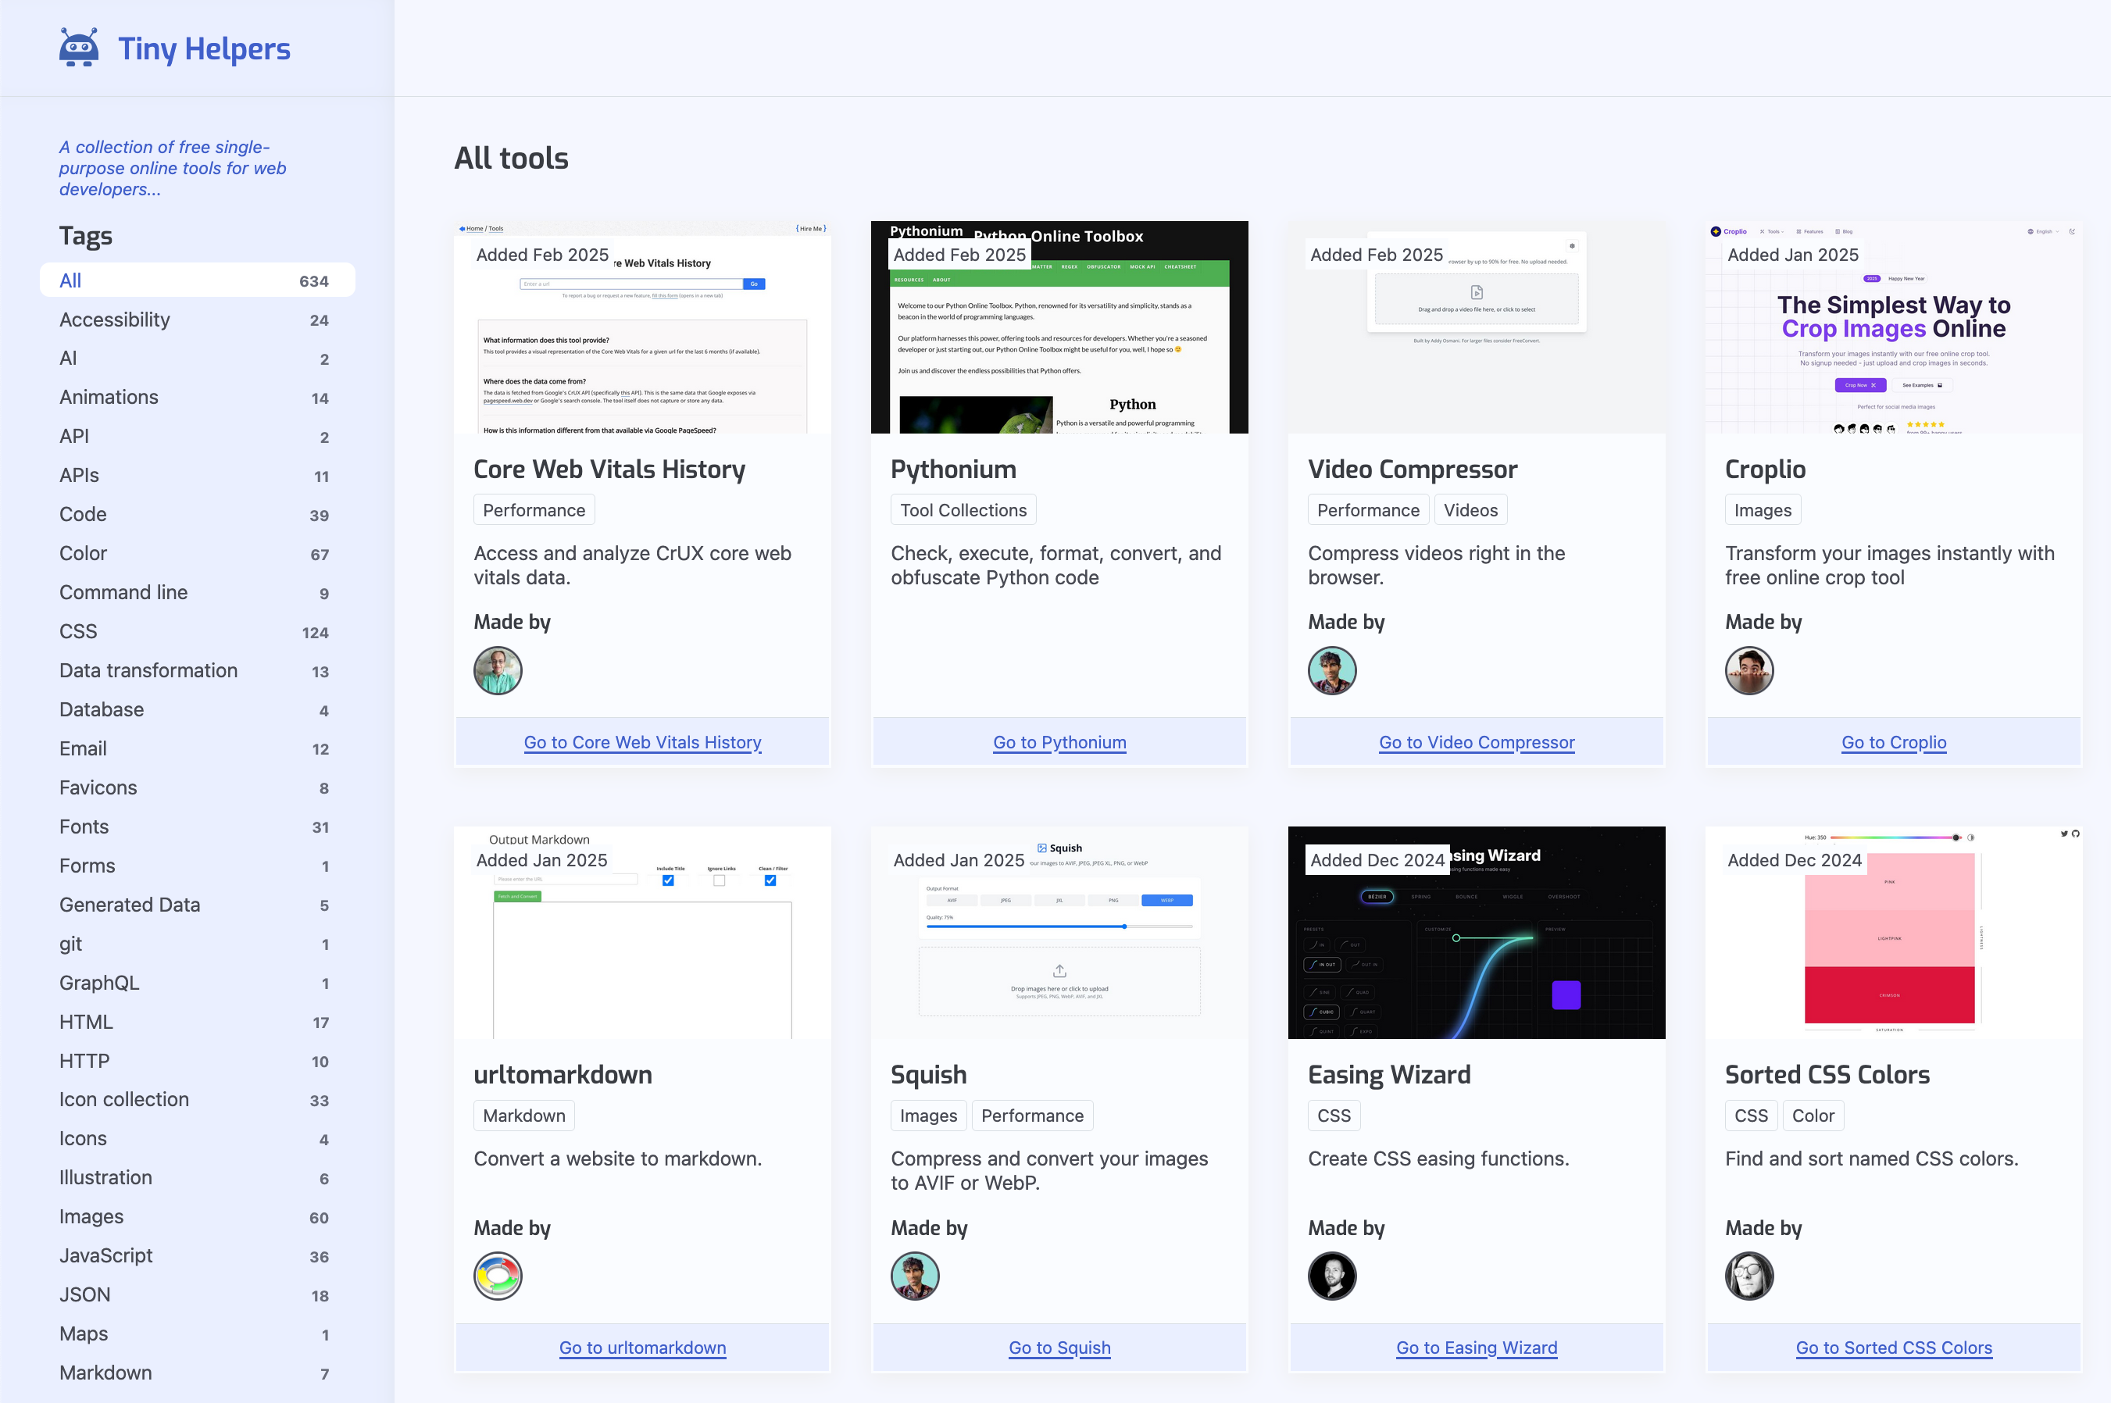2111x1403 pixels.
Task: Open the Tiny Helpers site title link
Action: tap(204, 48)
